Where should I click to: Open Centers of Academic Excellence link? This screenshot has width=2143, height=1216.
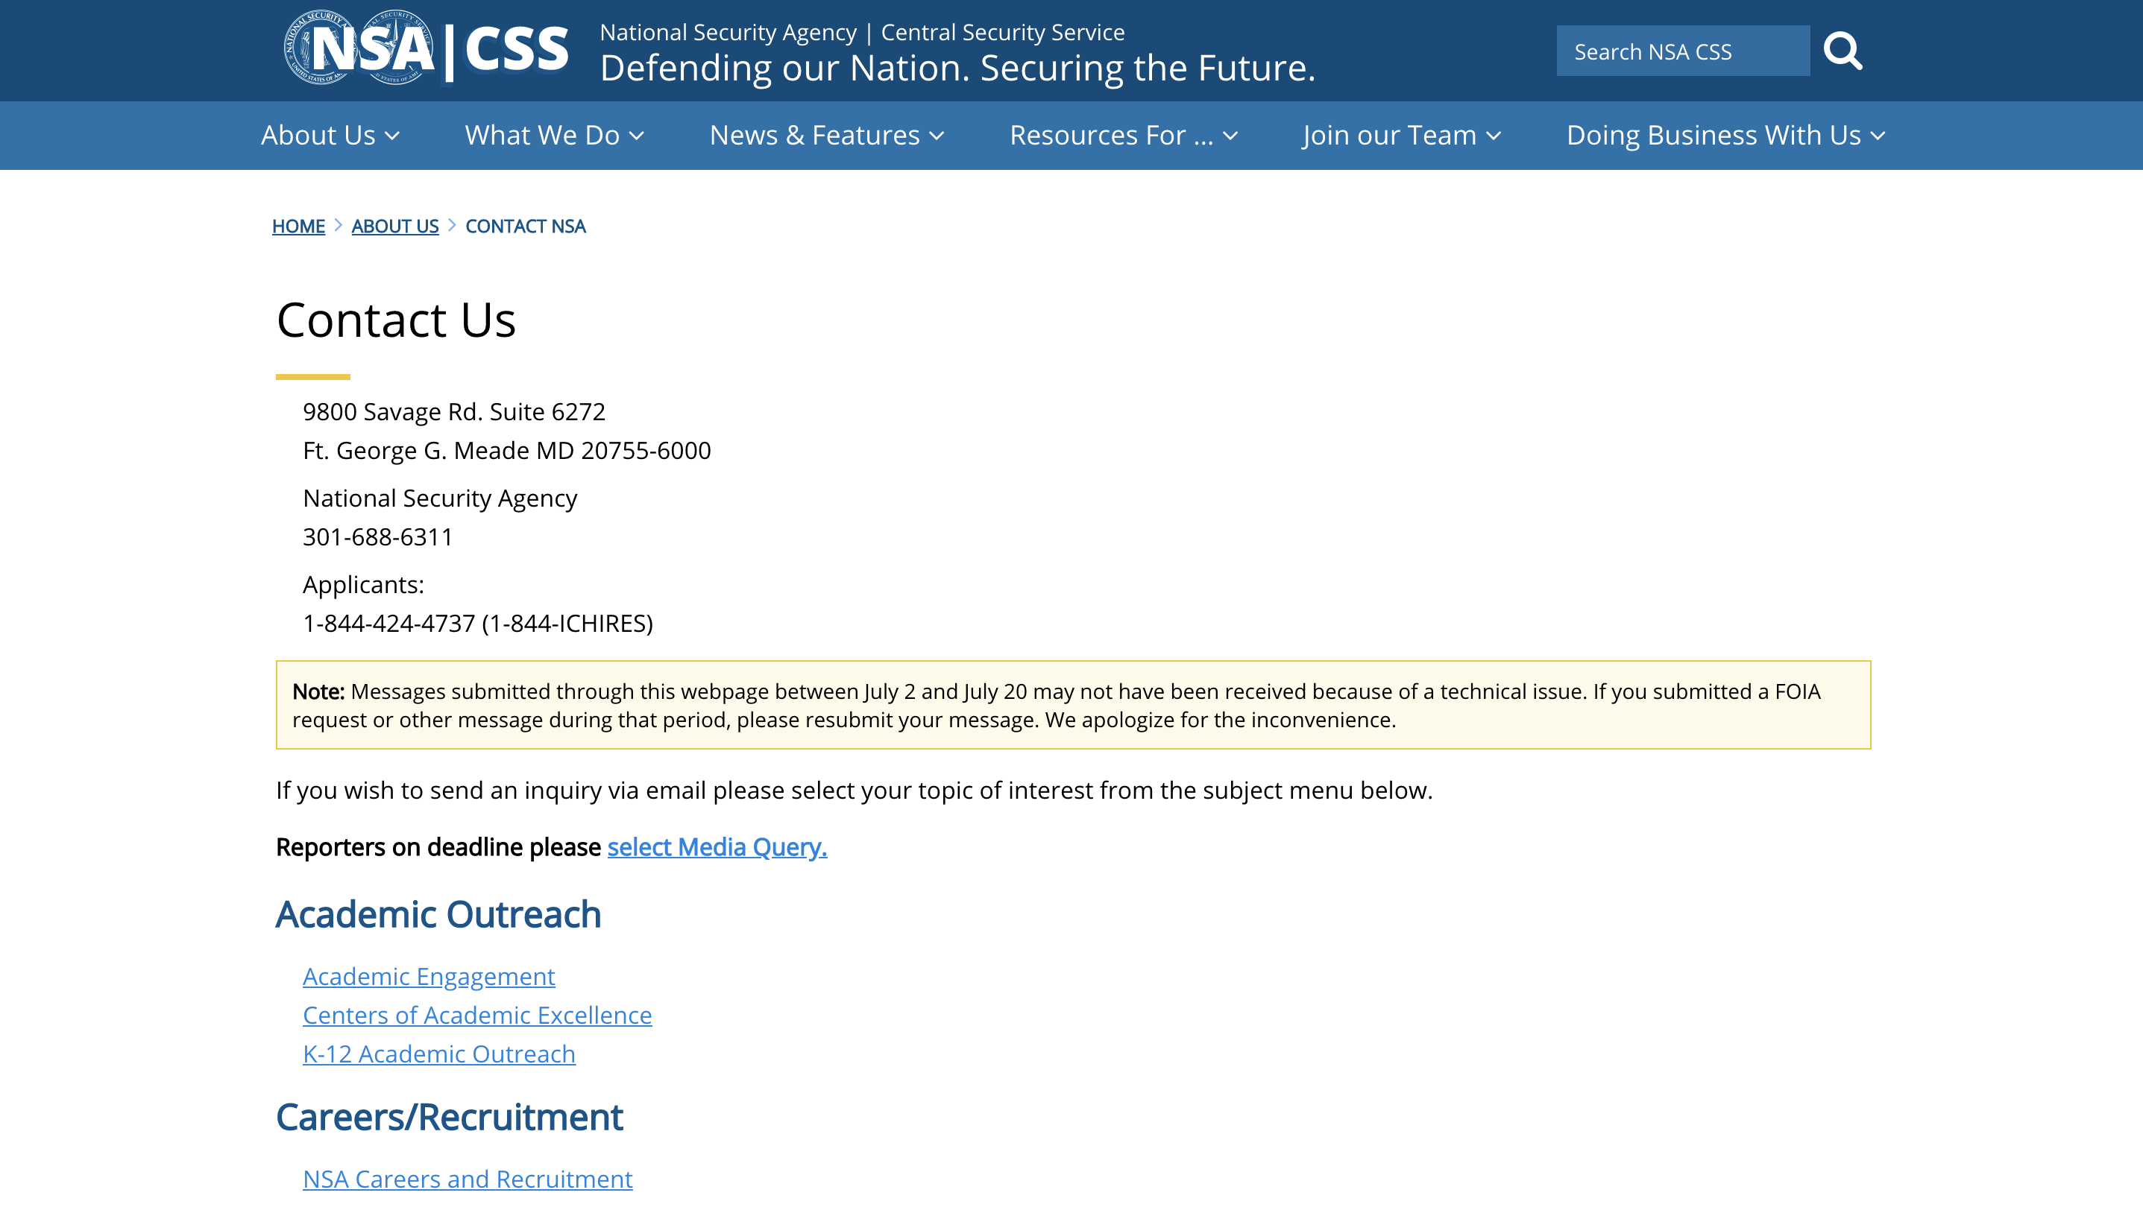[x=476, y=1015]
